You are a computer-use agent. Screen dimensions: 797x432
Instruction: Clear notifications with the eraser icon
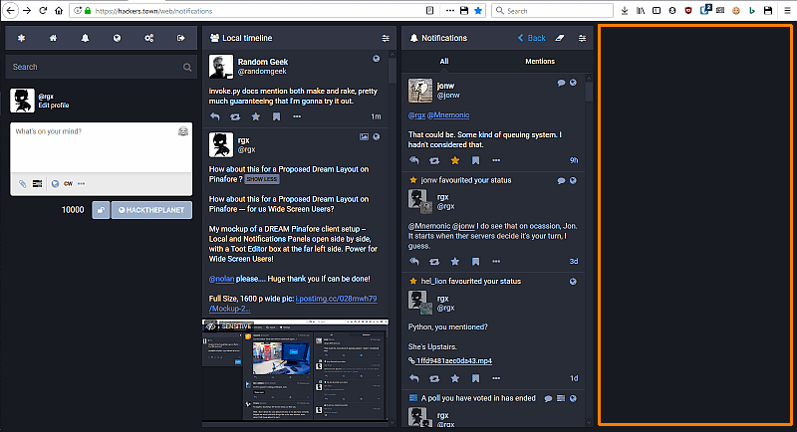[x=559, y=38]
